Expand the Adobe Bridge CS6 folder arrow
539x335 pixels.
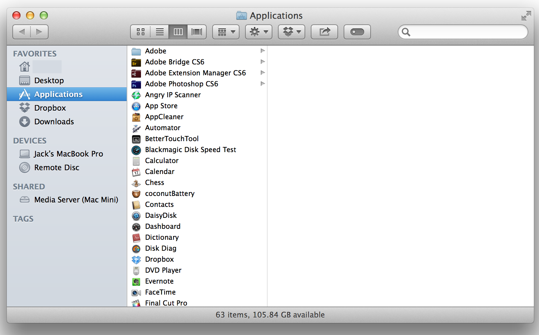click(263, 62)
